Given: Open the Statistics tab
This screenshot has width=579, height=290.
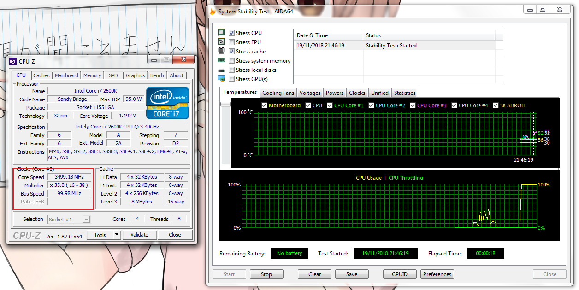Looking at the screenshot, I should pos(405,93).
